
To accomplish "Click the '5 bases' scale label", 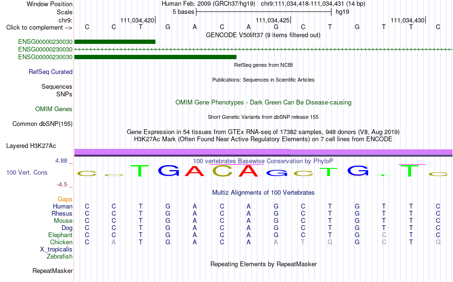I will (184, 12).
